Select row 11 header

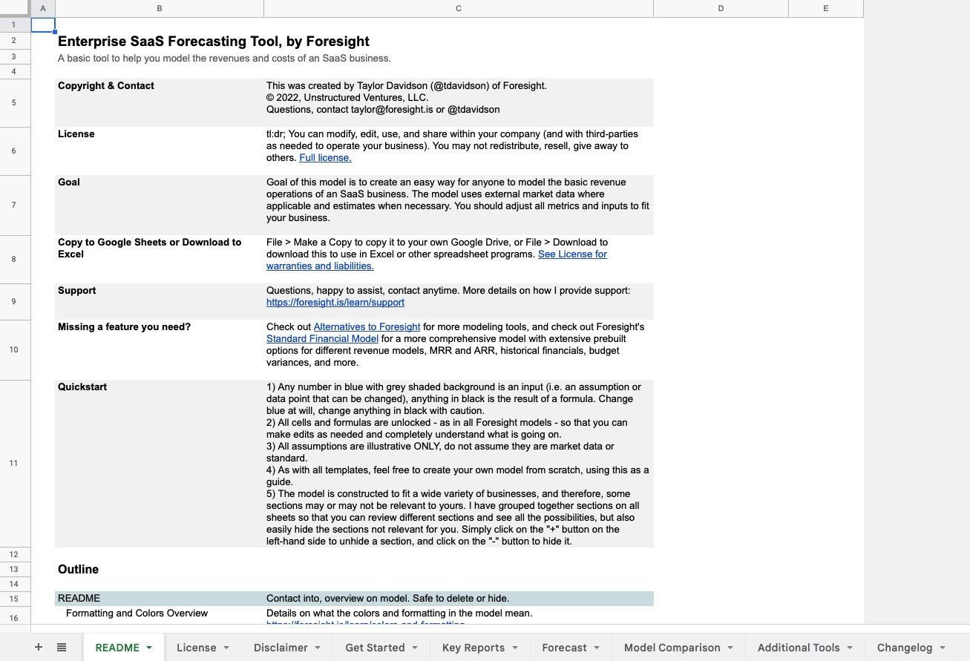13,463
